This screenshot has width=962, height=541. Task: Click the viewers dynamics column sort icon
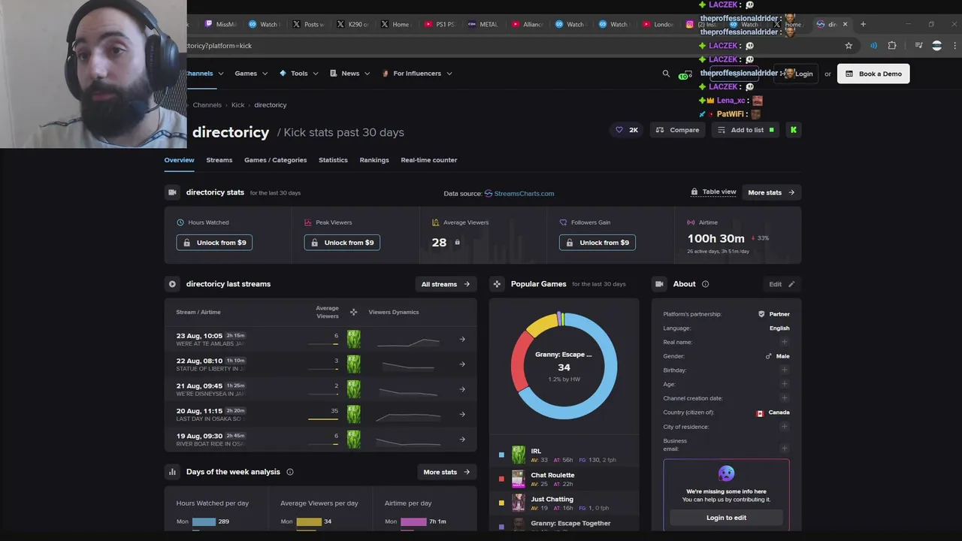point(353,312)
